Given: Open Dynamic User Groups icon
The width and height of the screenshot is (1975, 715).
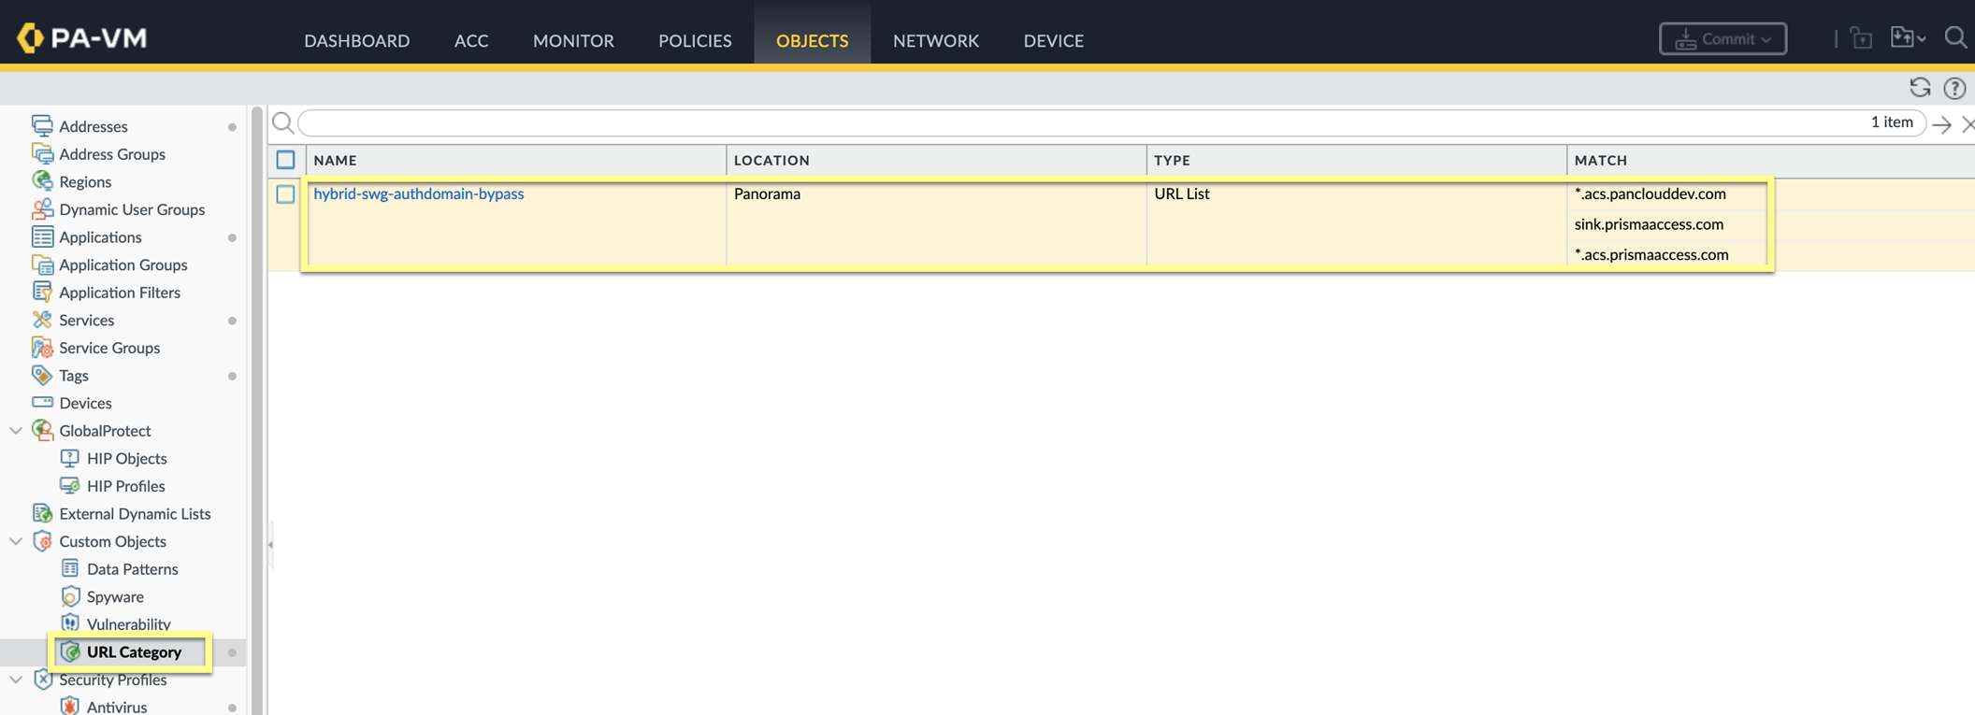Looking at the screenshot, I should pyautogui.click(x=42, y=208).
